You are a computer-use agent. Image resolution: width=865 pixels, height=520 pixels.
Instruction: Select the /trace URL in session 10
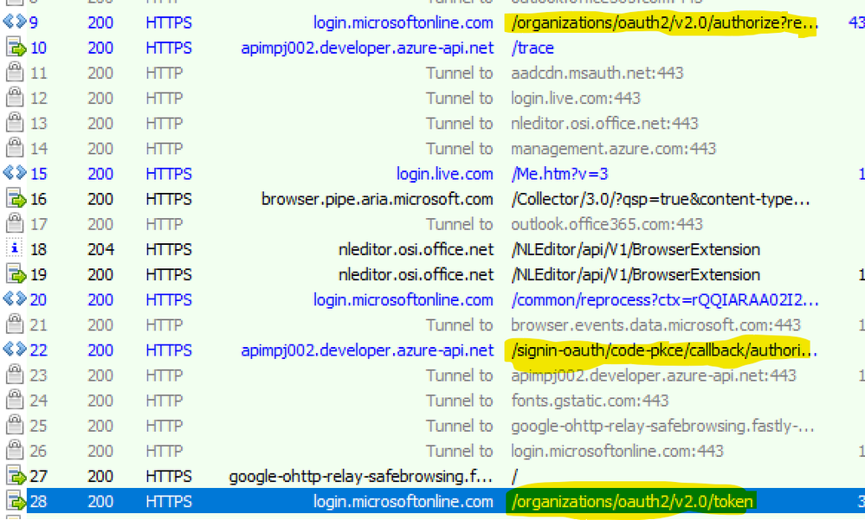(x=533, y=48)
